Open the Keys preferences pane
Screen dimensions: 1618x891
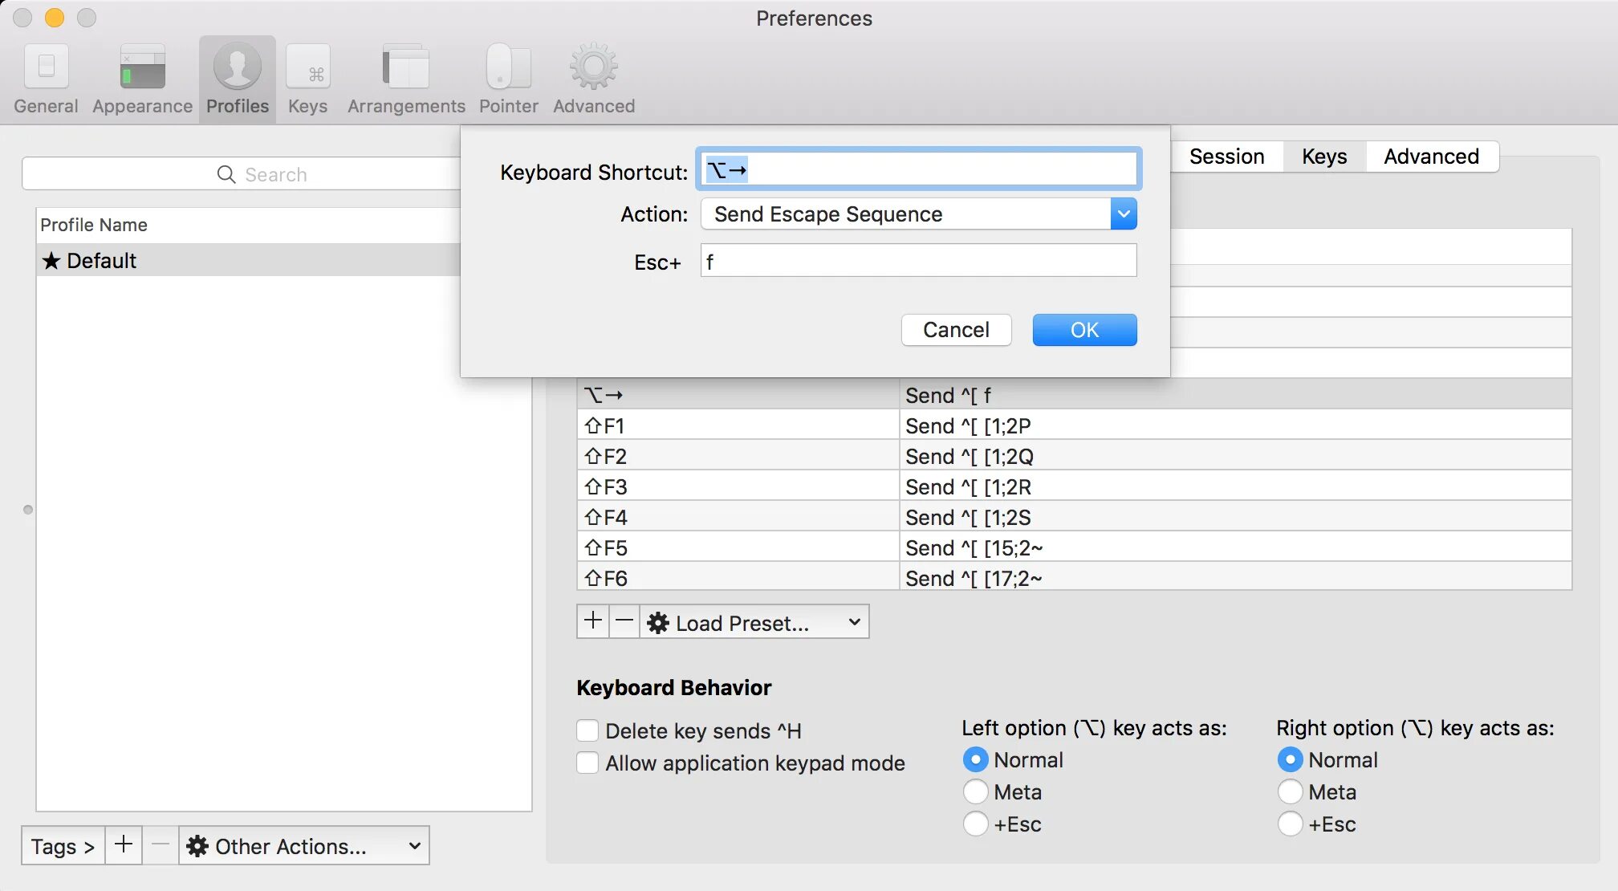[x=307, y=79]
